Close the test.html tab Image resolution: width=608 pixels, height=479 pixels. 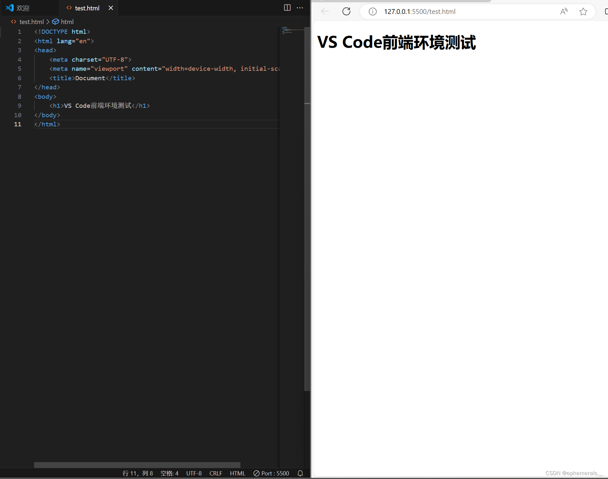[111, 8]
